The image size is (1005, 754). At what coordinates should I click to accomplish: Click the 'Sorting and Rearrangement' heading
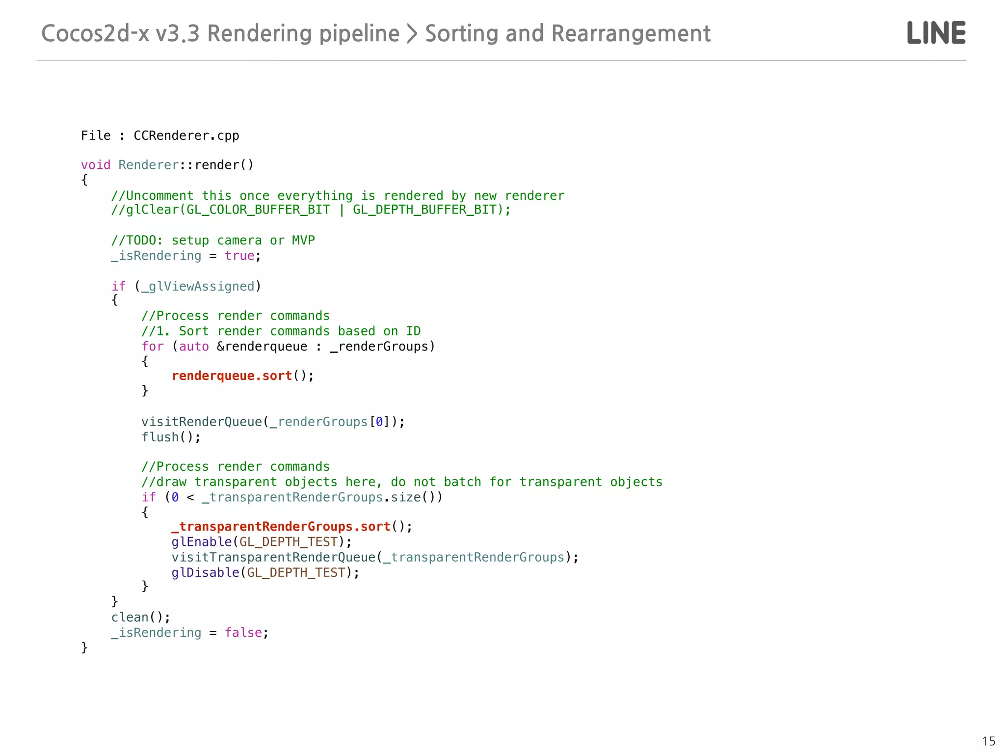pyautogui.click(x=568, y=34)
